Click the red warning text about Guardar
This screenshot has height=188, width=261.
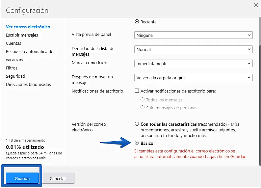(190, 154)
